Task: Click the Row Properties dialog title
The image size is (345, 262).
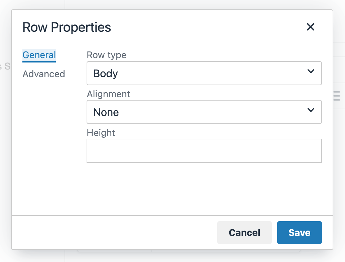Action: click(x=67, y=27)
